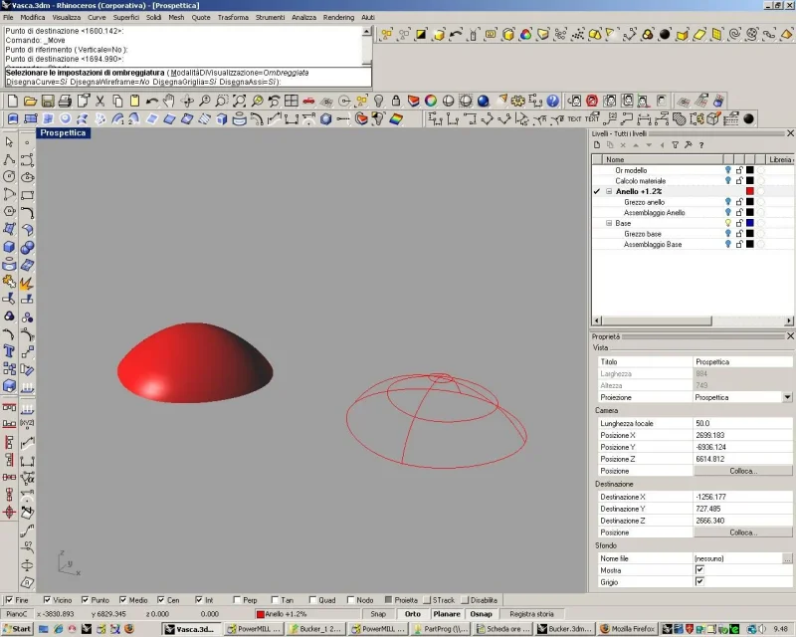
Task: Click the layer filter funnel icon
Action: [676, 145]
